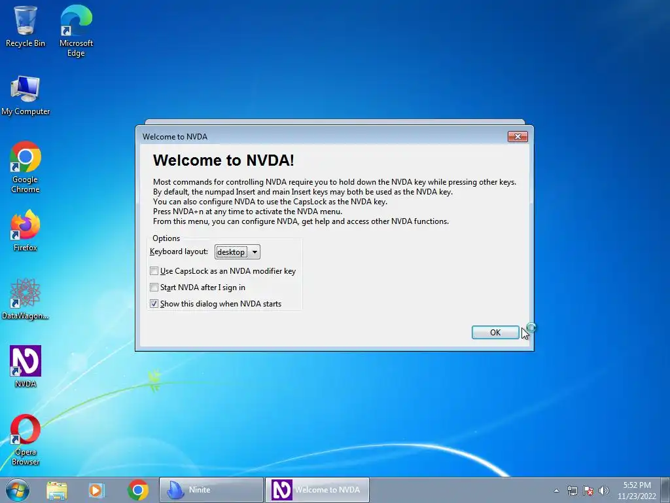This screenshot has height=503, width=670.
Task: Click the Keyboard layout label text
Action: 179,251
